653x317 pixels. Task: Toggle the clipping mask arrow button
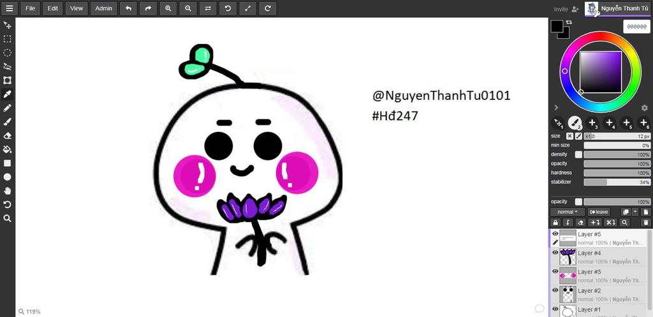pyautogui.click(x=568, y=223)
